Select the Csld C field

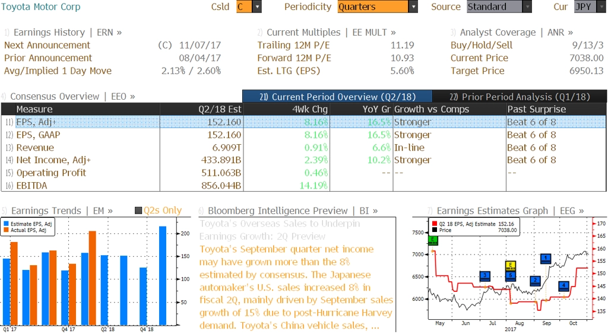(x=244, y=7)
